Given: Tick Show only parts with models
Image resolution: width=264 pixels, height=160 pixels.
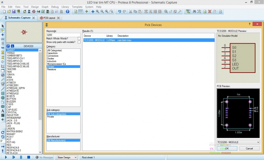Looking at the screenshot, I should click(x=79, y=42).
